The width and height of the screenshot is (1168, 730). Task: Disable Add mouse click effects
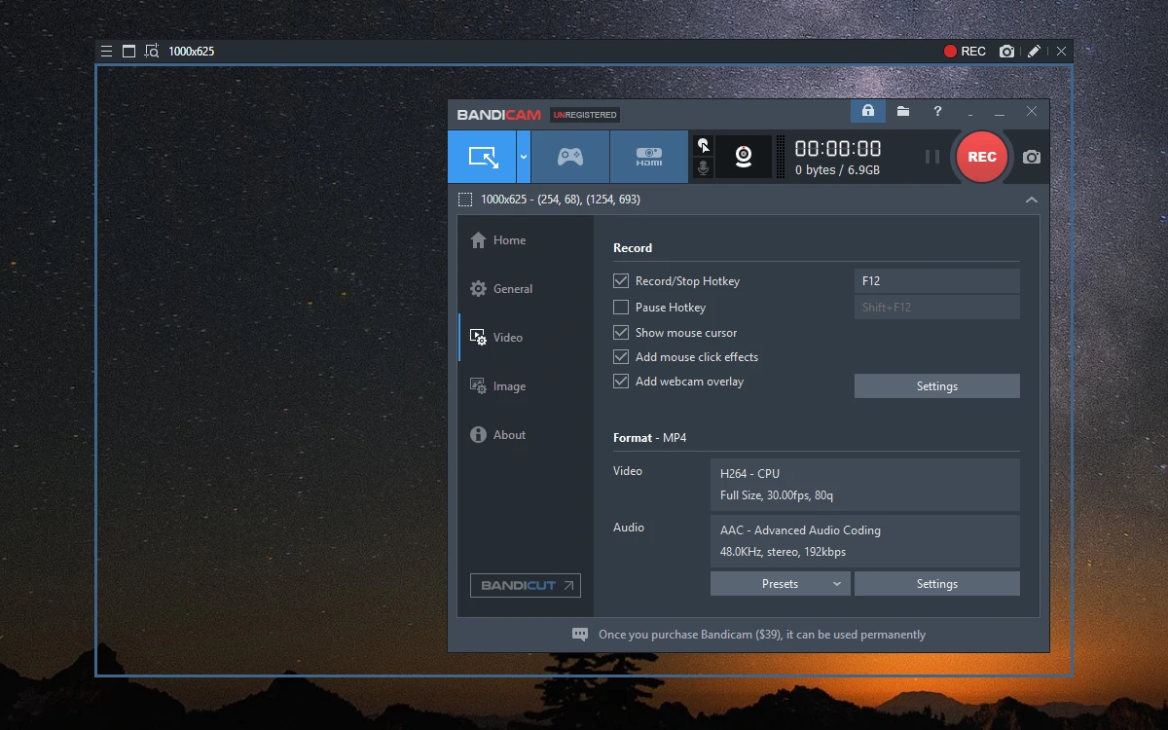tap(621, 356)
